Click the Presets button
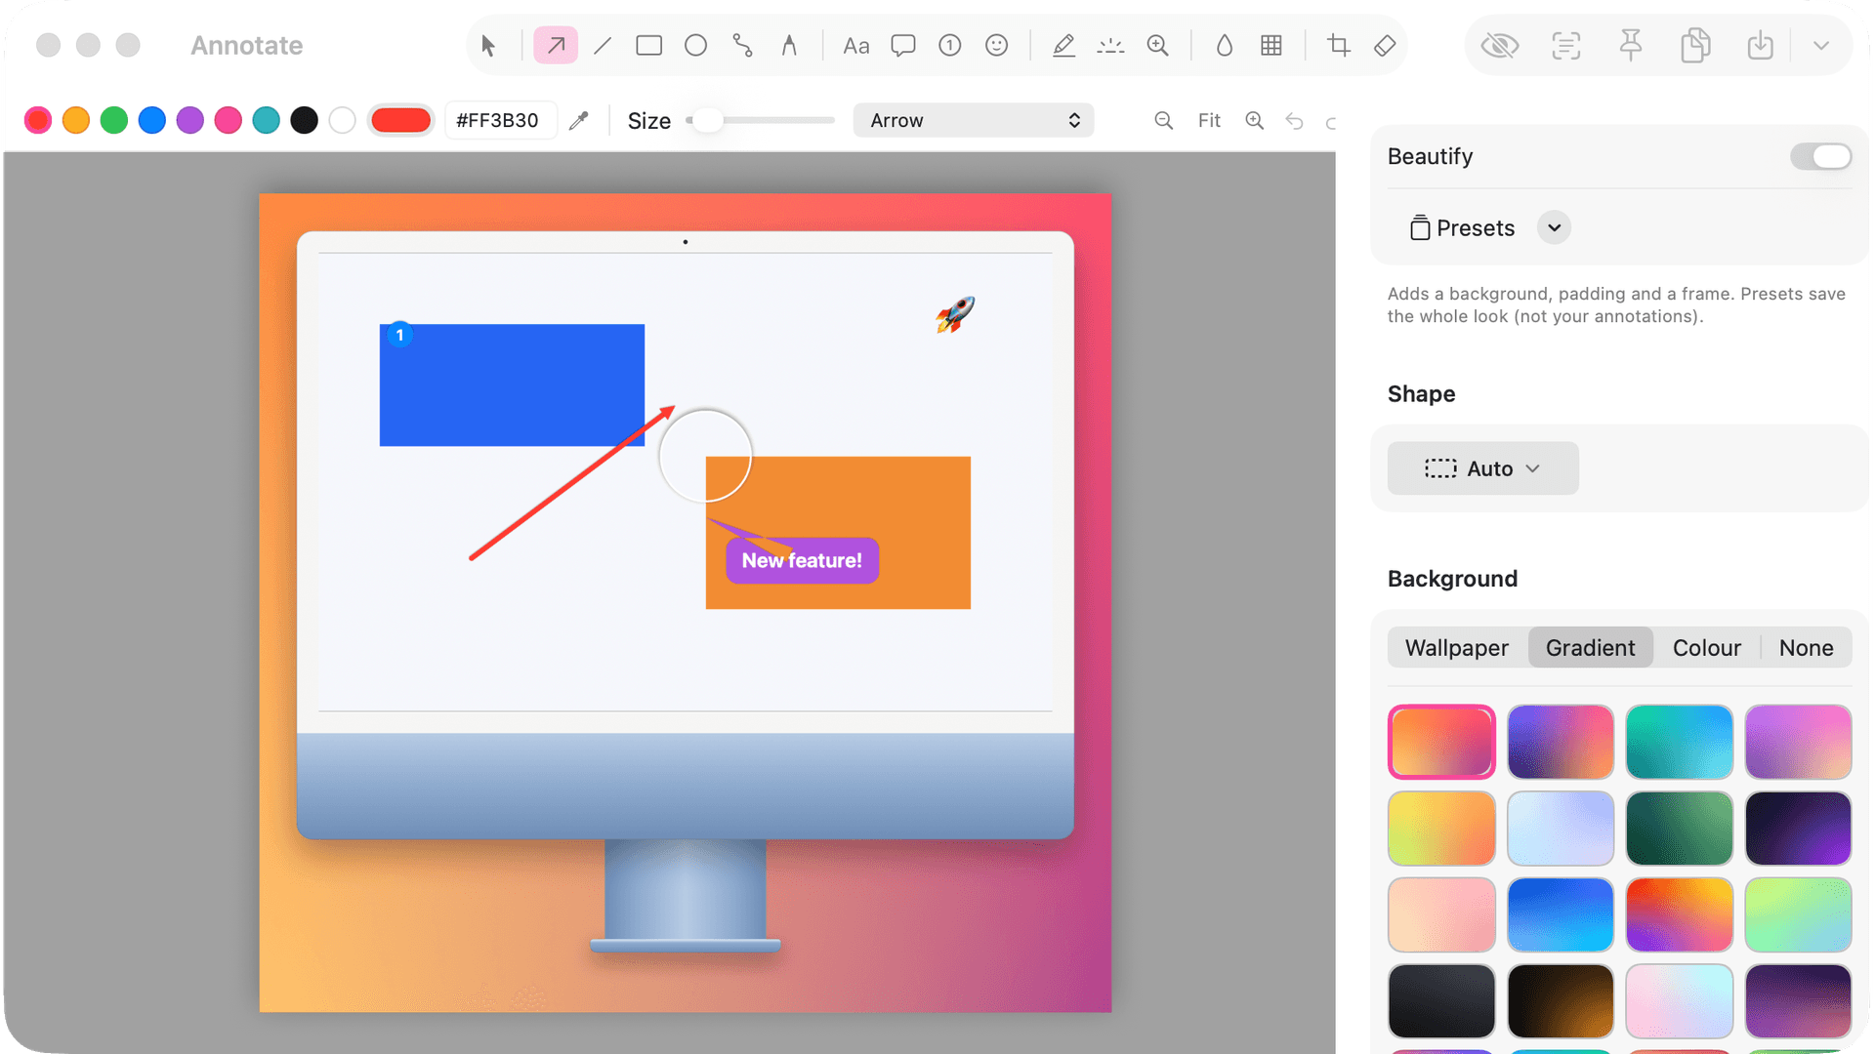Viewport: 1875px width, 1054px height. pos(1462,227)
